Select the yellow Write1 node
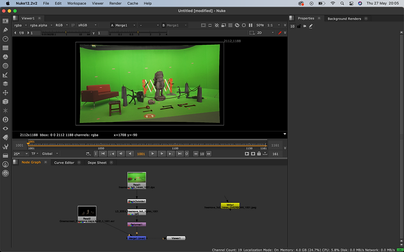This screenshot has height=252, width=404. 230,205
